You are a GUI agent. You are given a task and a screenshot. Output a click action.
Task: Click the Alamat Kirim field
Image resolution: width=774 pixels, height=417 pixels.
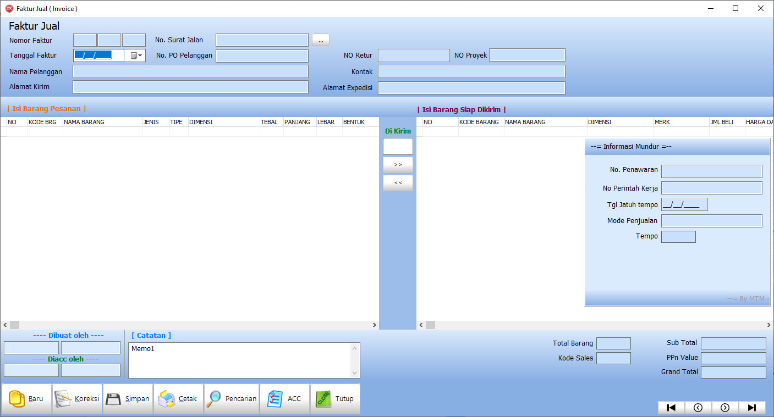[190, 87]
